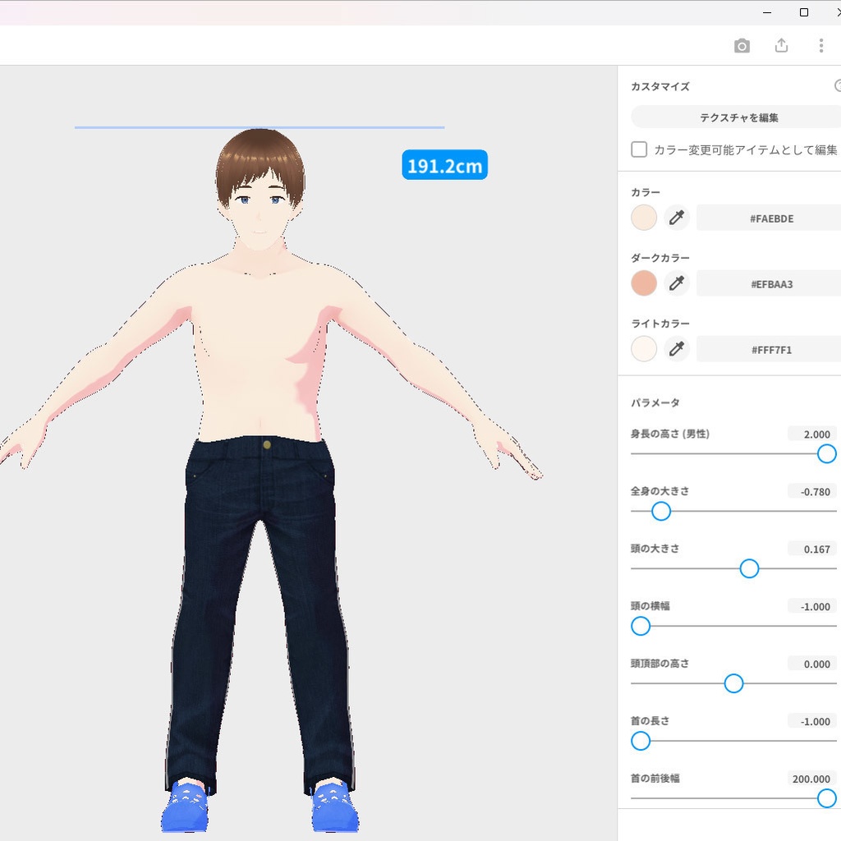Viewport: 841px width, 841px height.
Task: Edit the -0.780 body size value
Action: click(x=812, y=491)
